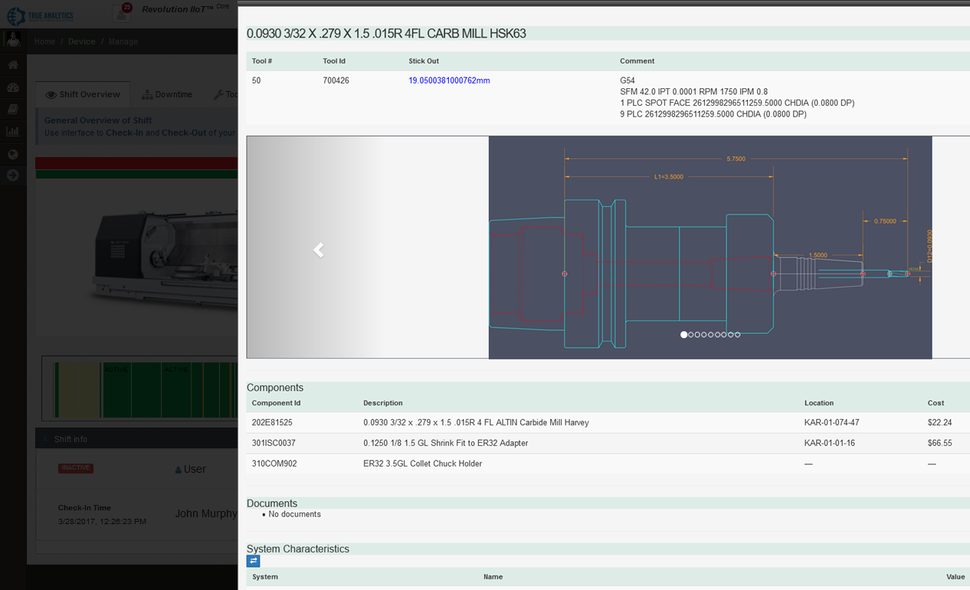
Task: Select the second carousel dot
Action: tap(690, 334)
